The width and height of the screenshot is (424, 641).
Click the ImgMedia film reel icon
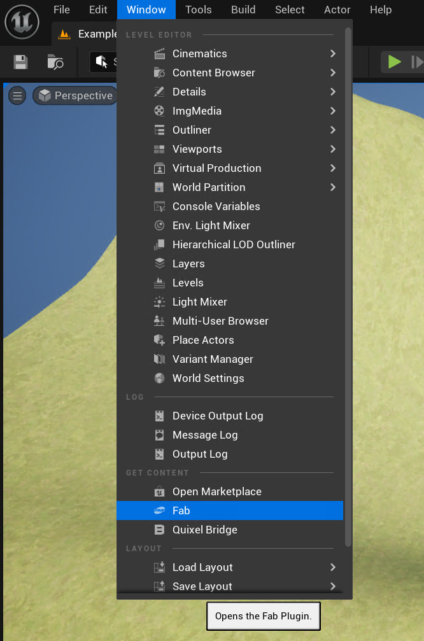click(x=159, y=111)
